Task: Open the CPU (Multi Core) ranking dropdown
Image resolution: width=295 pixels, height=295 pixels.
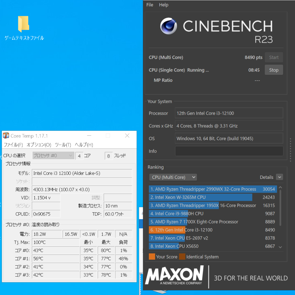Action: [x=173, y=177]
